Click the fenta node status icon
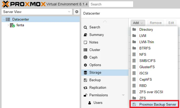The width and height of the screenshot is (180, 108). (12, 25)
